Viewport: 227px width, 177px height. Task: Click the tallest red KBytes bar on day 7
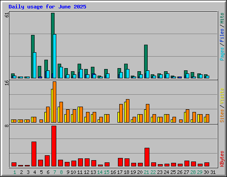(x=54, y=146)
